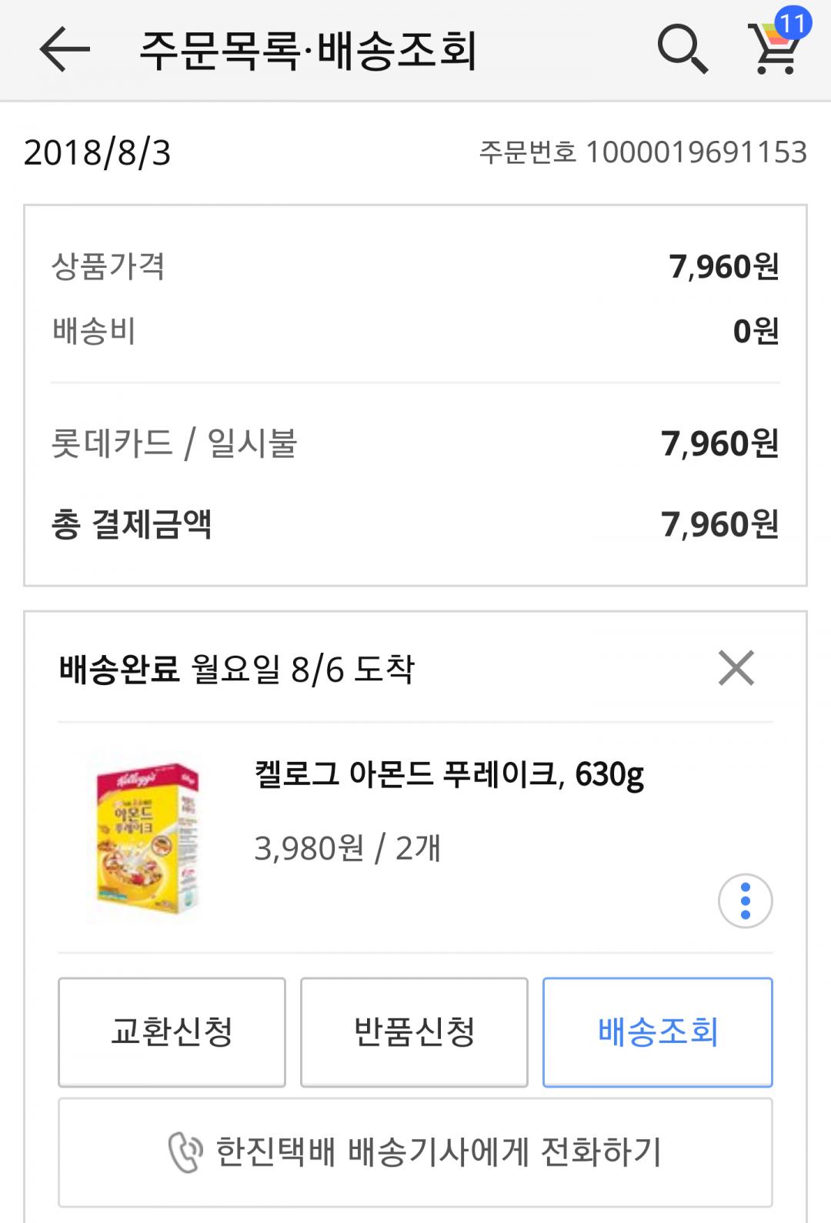
Task: Open product title 켈로그 아몬드 푸레이크, 630g
Action: pos(449,774)
